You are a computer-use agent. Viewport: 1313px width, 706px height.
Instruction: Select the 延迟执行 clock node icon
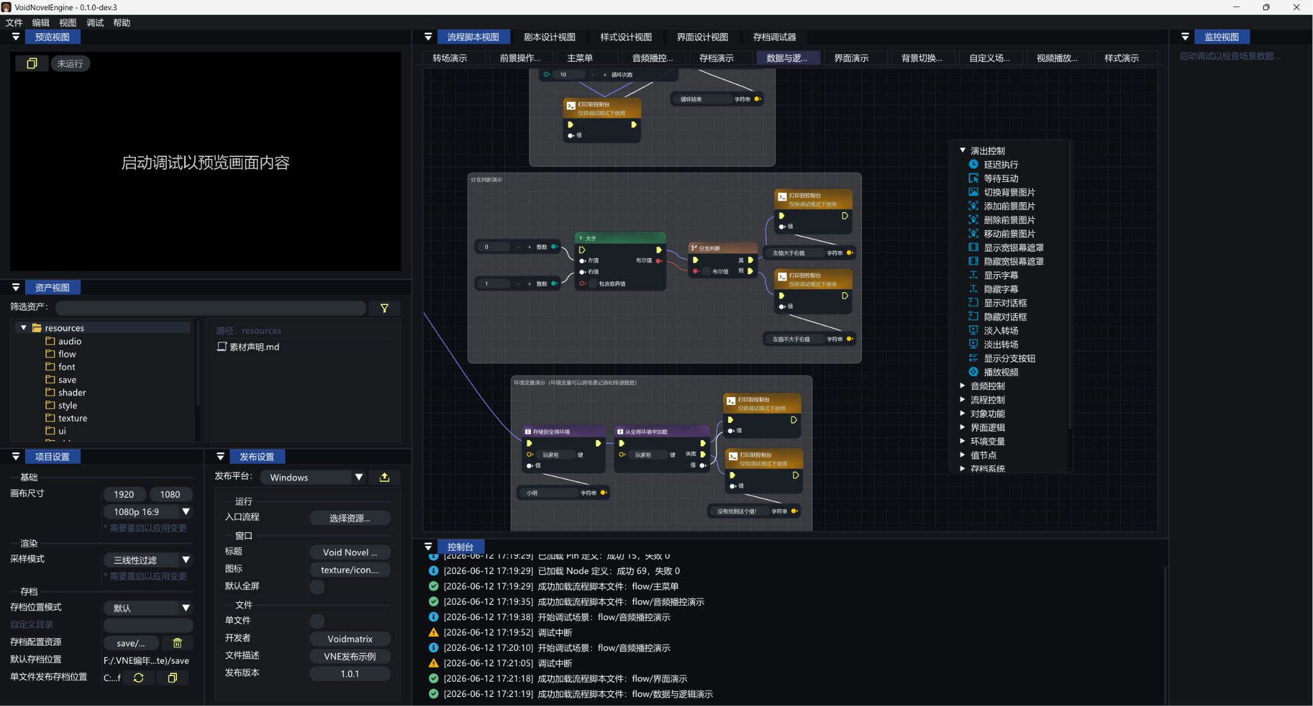pyautogui.click(x=973, y=165)
